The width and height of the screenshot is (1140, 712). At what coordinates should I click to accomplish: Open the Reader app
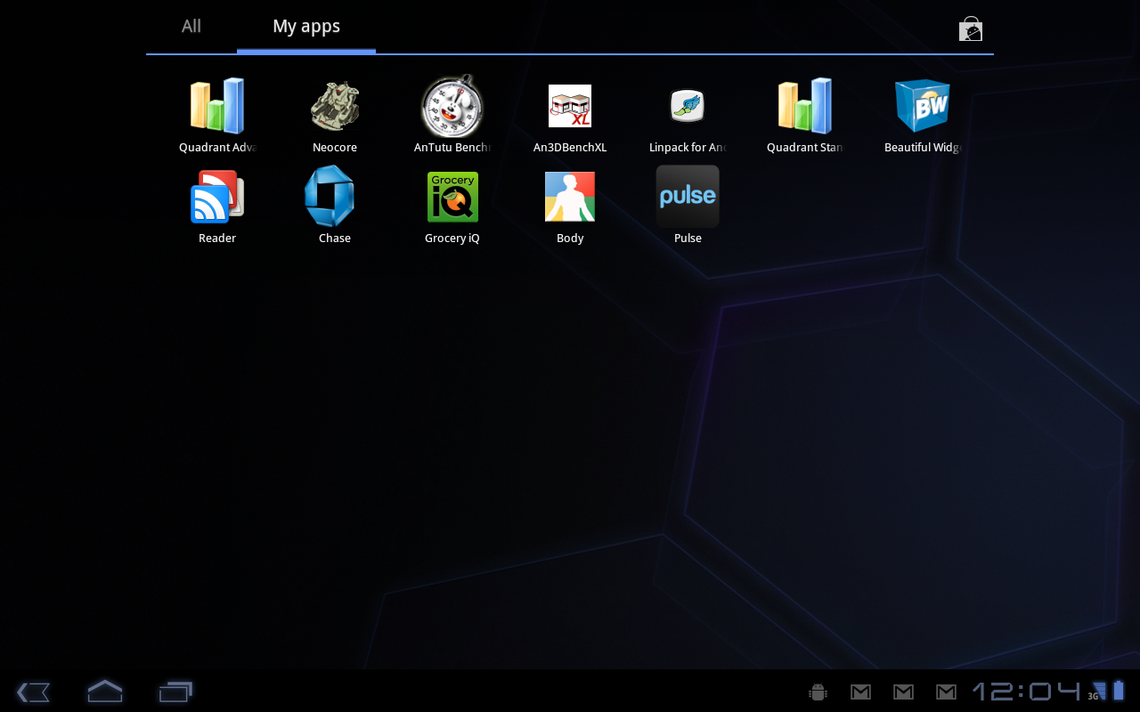pyautogui.click(x=217, y=197)
